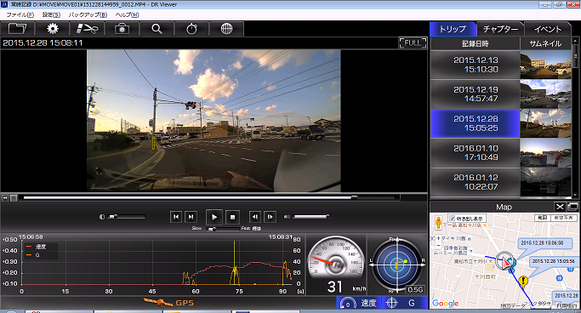Select trip 2016.01.10 17:10:49
The height and width of the screenshot is (313, 581).
pos(476,152)
